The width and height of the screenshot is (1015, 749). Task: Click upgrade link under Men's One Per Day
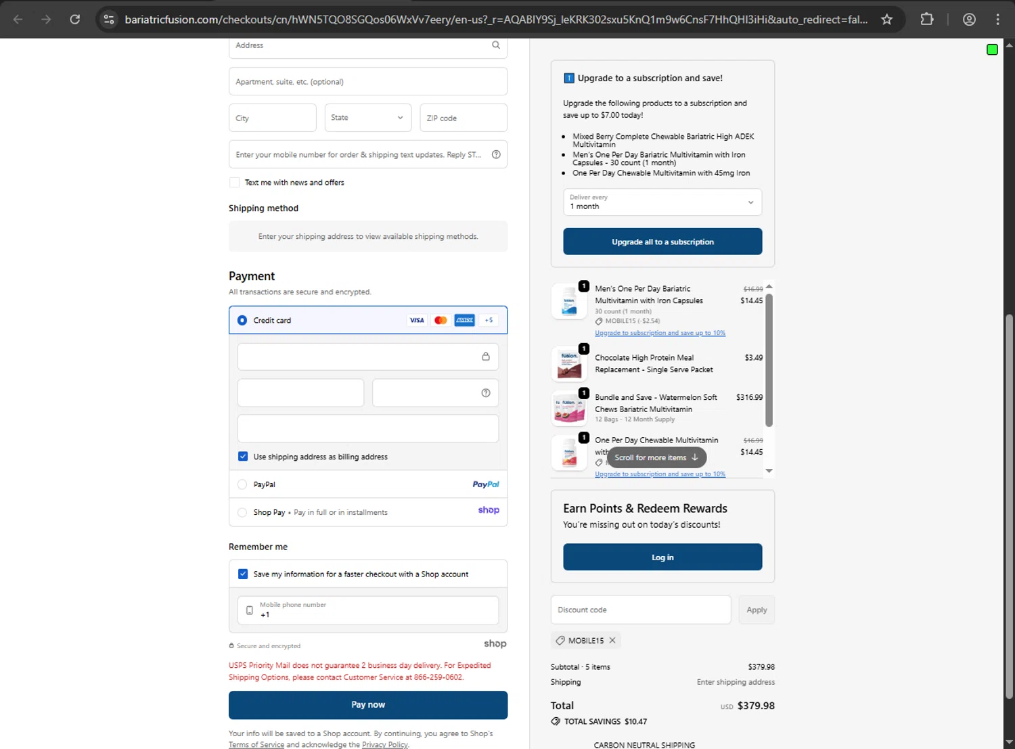[660, 333]
